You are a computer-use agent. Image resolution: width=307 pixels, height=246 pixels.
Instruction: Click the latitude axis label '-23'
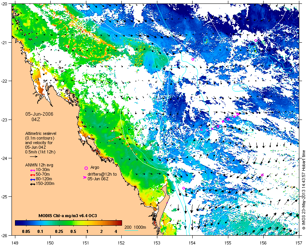pos(4,120)
